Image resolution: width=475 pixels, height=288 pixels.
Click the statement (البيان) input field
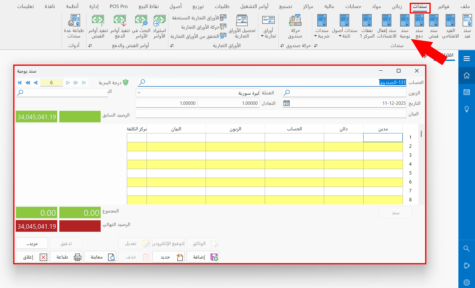[x=271, y=114]
